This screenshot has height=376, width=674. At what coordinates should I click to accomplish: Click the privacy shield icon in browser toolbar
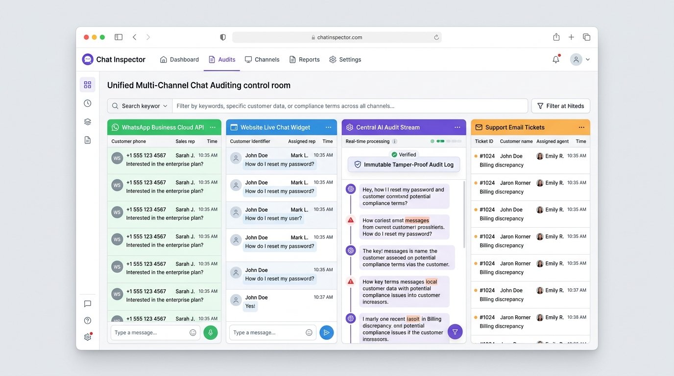[223, 37]
